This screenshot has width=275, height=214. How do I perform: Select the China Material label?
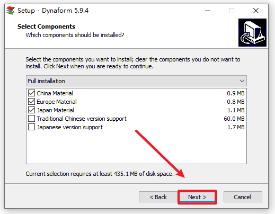(x=55, y=93)
